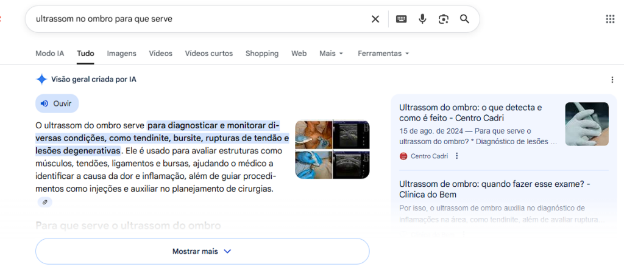
Task: Switch to the Imagens tab
Action: tap(121, 54)
